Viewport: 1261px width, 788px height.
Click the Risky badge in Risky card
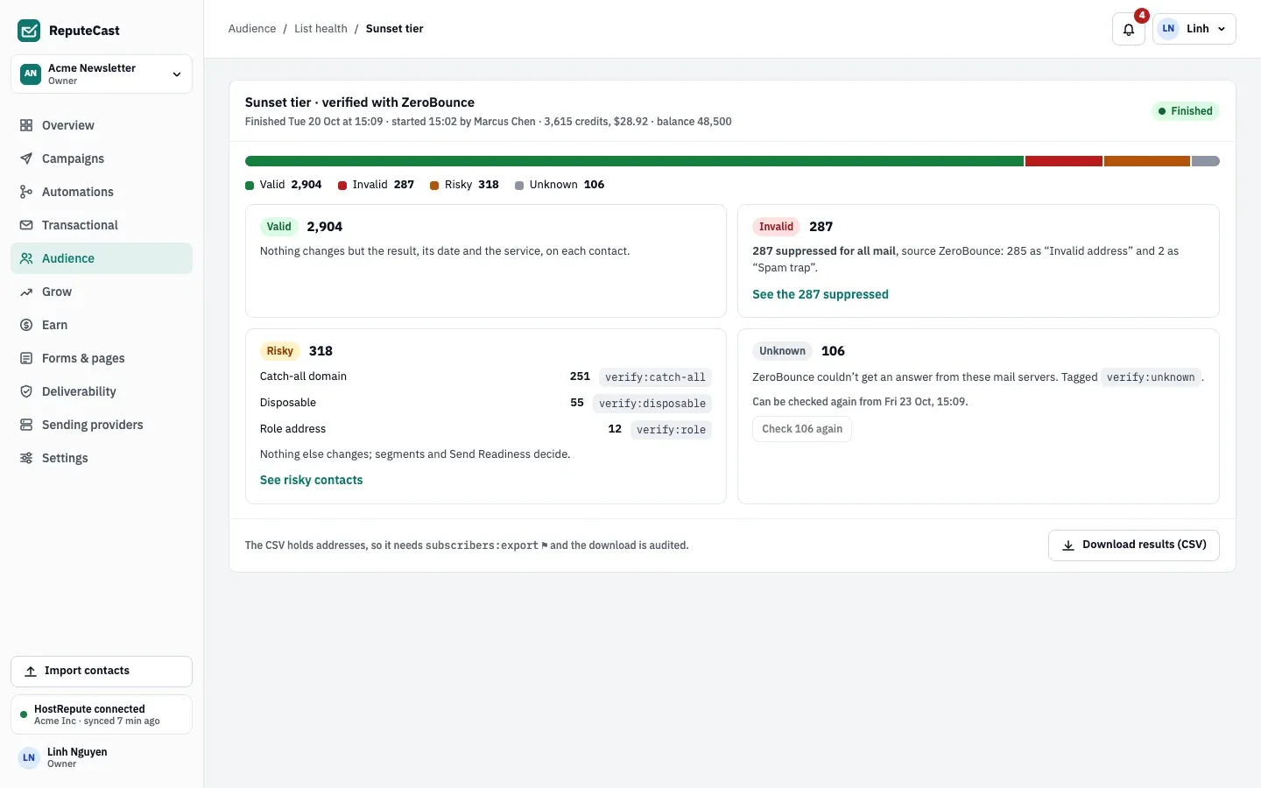point(280,351)
